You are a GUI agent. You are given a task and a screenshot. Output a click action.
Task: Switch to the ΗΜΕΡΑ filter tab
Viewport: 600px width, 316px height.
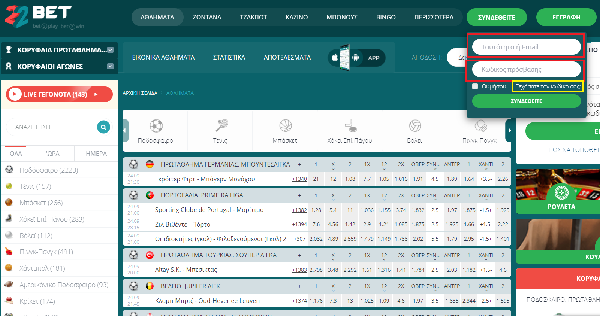(96, 154)
